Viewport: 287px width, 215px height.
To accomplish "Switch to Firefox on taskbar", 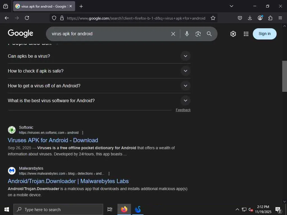I will (x=124, y=209).
